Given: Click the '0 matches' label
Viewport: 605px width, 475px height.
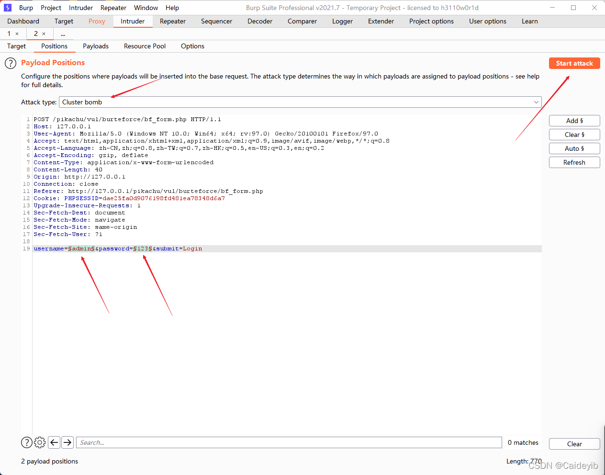Looking at the screenshot, I should 523,442.
